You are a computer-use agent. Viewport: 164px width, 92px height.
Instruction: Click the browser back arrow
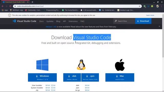pyautogui.click(x=3, y=6)
